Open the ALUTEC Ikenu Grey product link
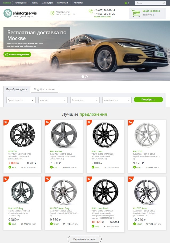The image size is (170, 243). 60,208
